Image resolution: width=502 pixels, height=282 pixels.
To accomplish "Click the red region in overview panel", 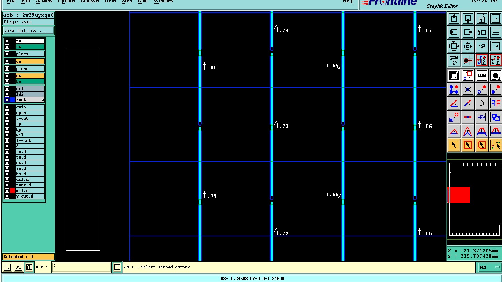I will pos(458,195).
